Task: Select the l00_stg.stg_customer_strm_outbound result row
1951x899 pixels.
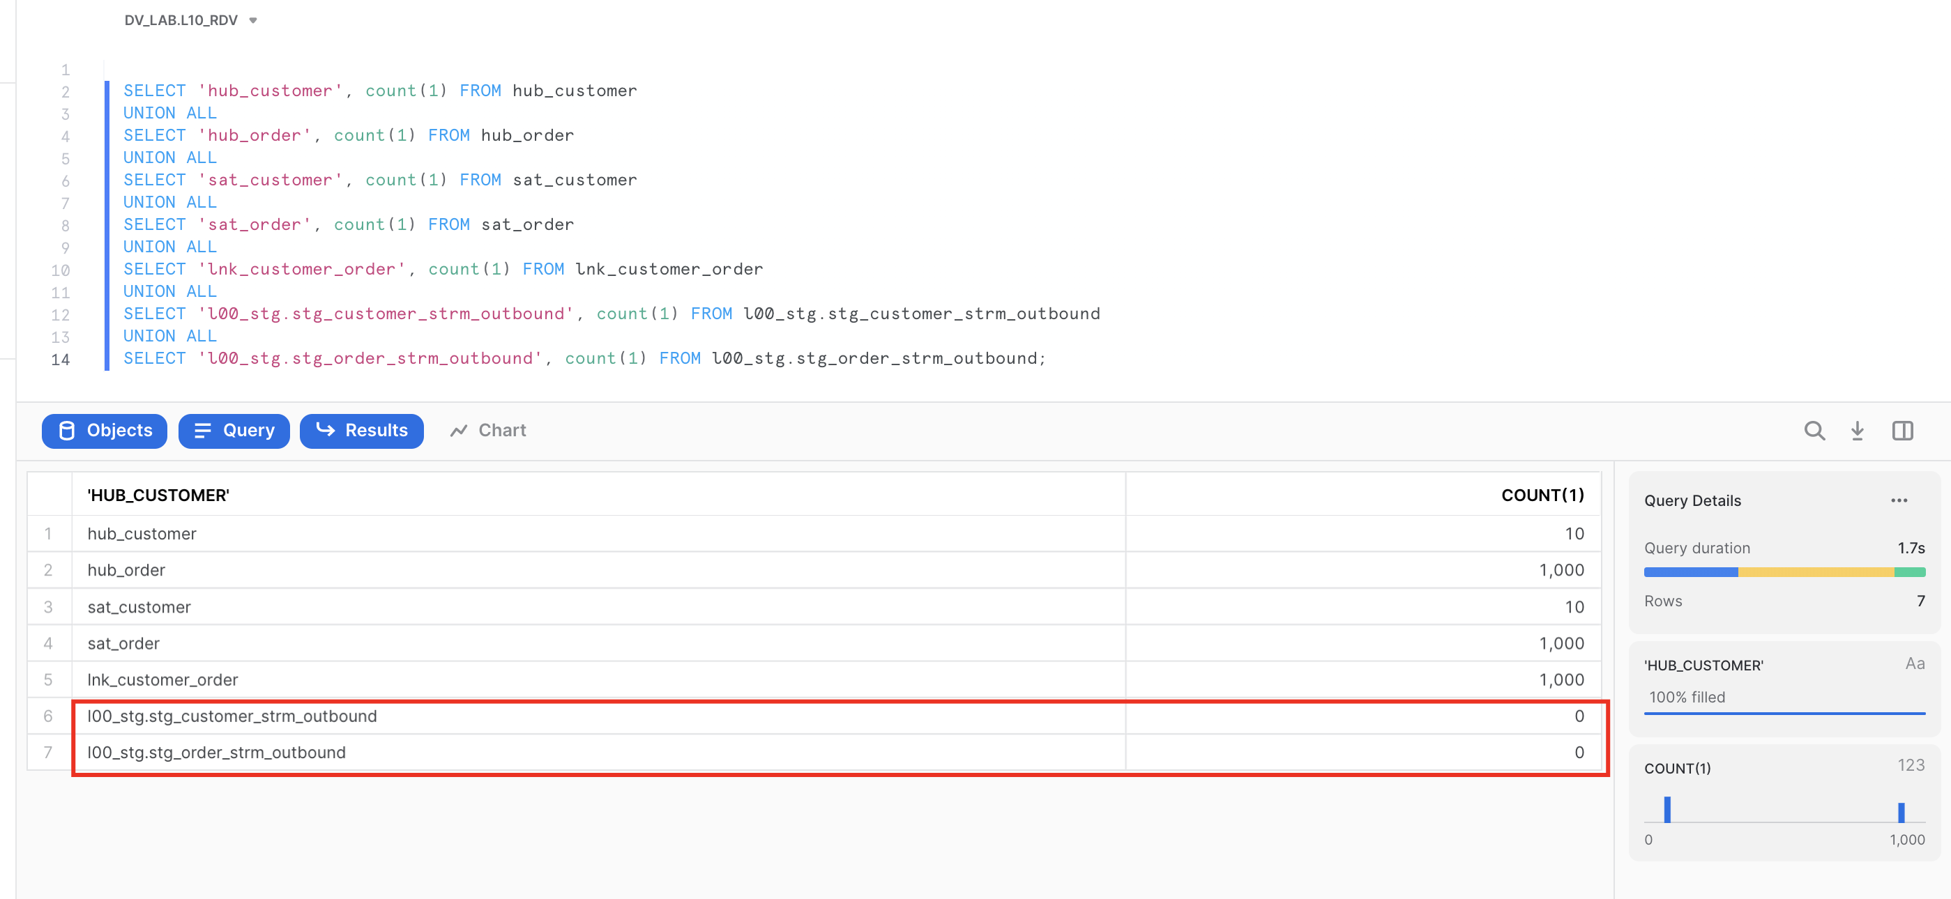Action: (x=231, y=716)
